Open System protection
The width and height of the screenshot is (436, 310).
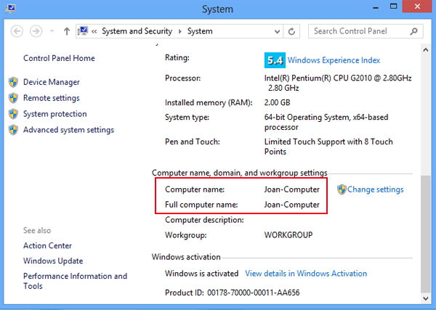(55, 114)
